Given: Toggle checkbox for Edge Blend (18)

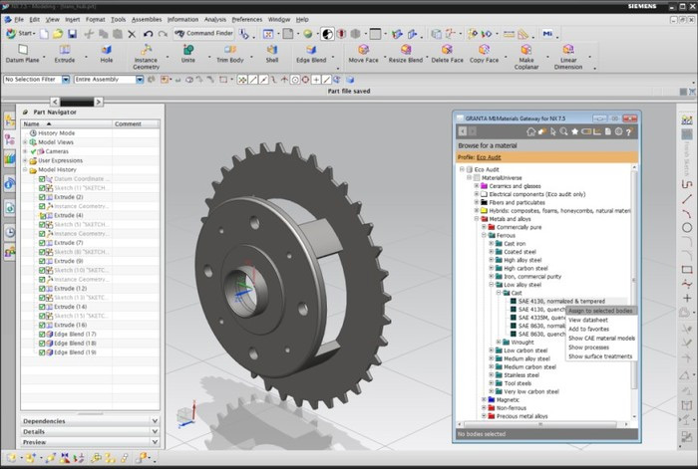Looking at the screenshot, I should [42, 344].
